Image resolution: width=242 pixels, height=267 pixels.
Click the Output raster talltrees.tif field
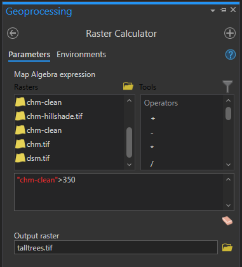coord(116,247)
